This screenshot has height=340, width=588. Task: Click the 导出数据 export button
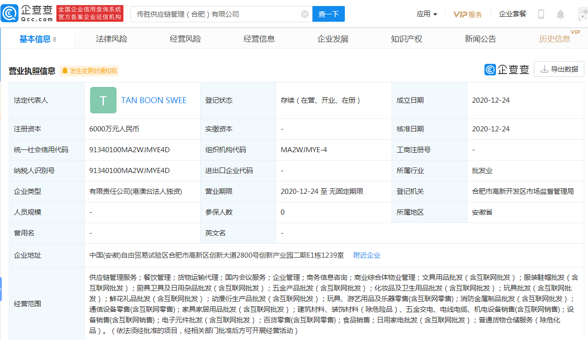coord(559,69)
